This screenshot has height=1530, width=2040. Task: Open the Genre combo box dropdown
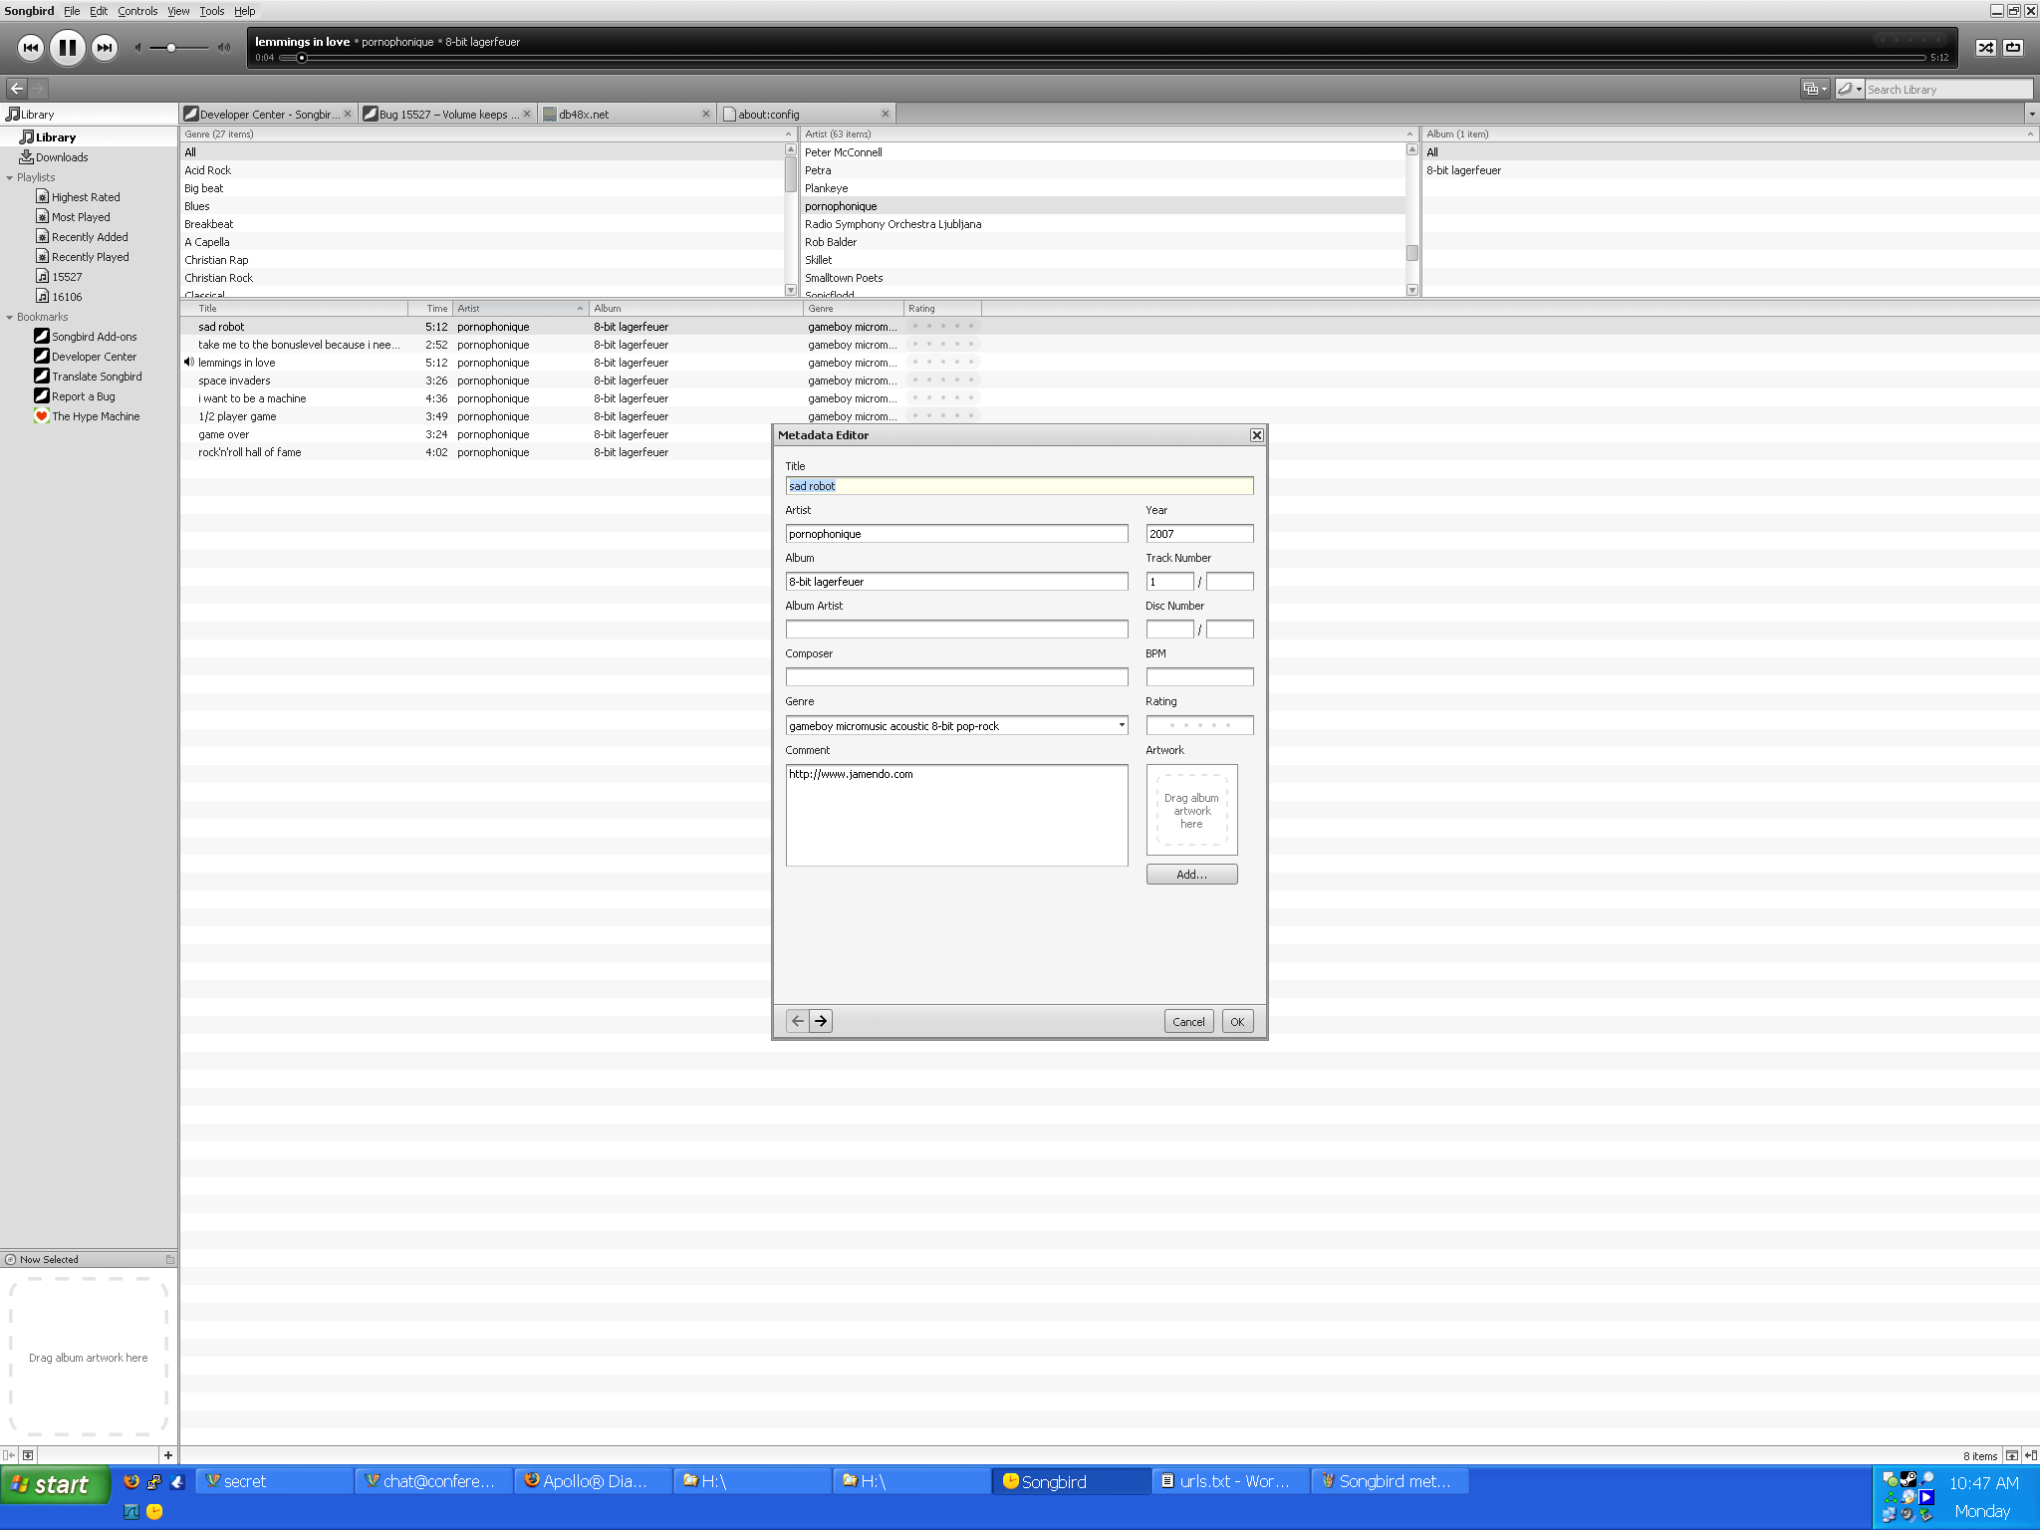[x=1122, y=725]
